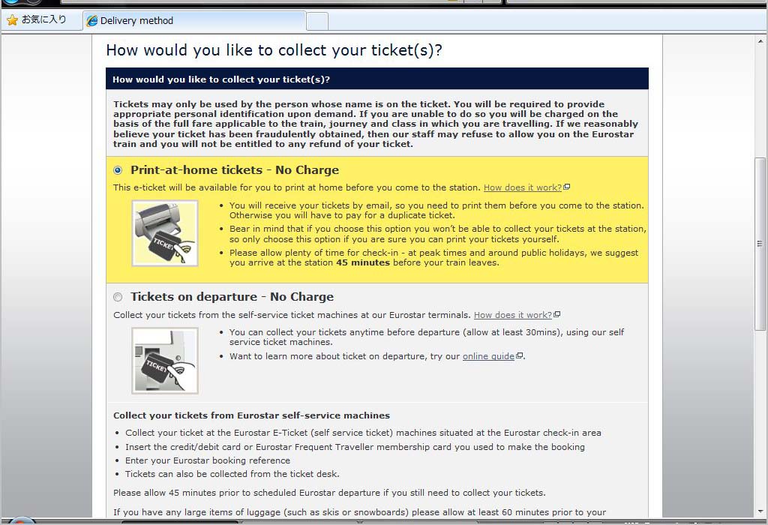Click the Favorites star icon

coord(12,20)
